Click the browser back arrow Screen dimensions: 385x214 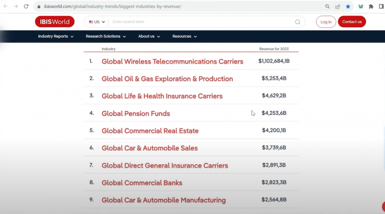click(x=5, y=6)
